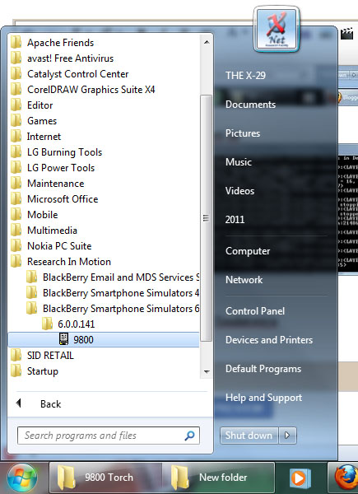Open Help and Support

pyautogui.click(x=264, y=398)
